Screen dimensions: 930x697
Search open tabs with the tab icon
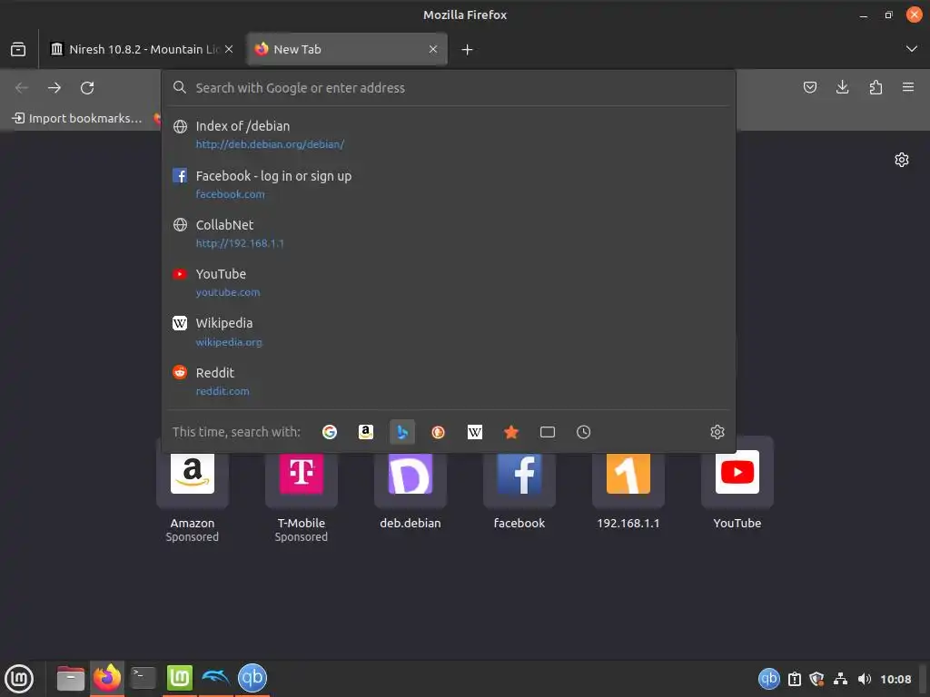pos(548,432)
